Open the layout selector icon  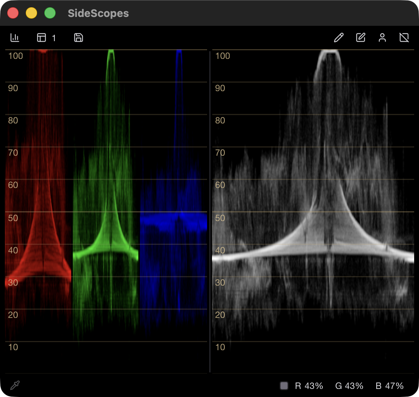click(x=41, y=38)
